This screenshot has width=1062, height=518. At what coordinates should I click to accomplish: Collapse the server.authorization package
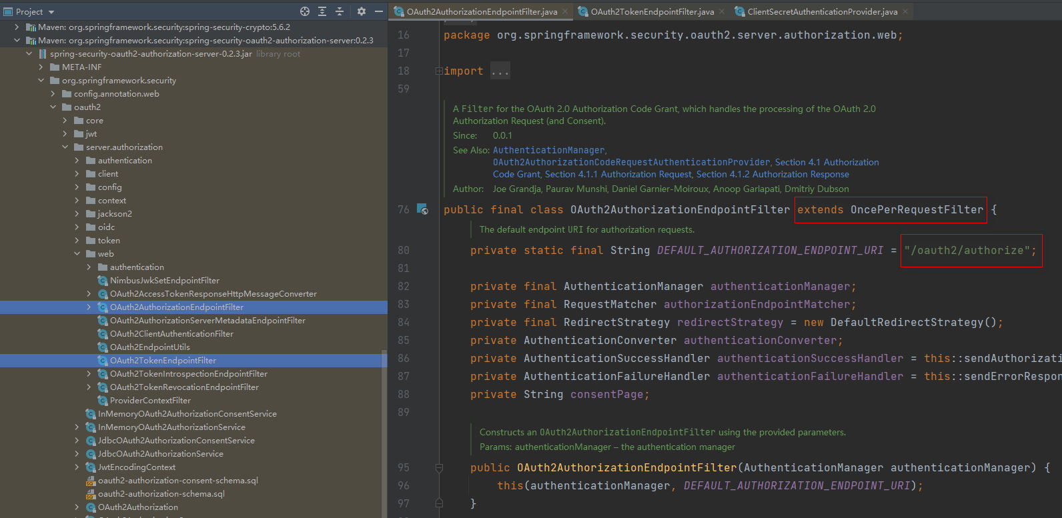(x=65, y=147)
